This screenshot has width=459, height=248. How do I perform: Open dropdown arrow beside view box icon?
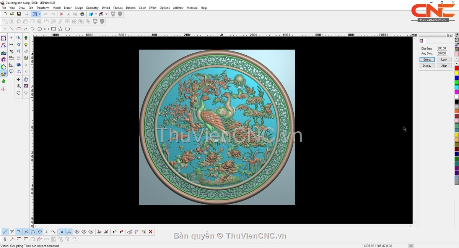[x=39, y=14]
